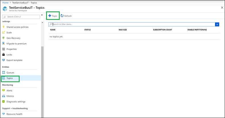Viewport: 225px width, 118px height.
Task: Click the Topic button label
Action: pyautogui.click(x=55, y=16)
